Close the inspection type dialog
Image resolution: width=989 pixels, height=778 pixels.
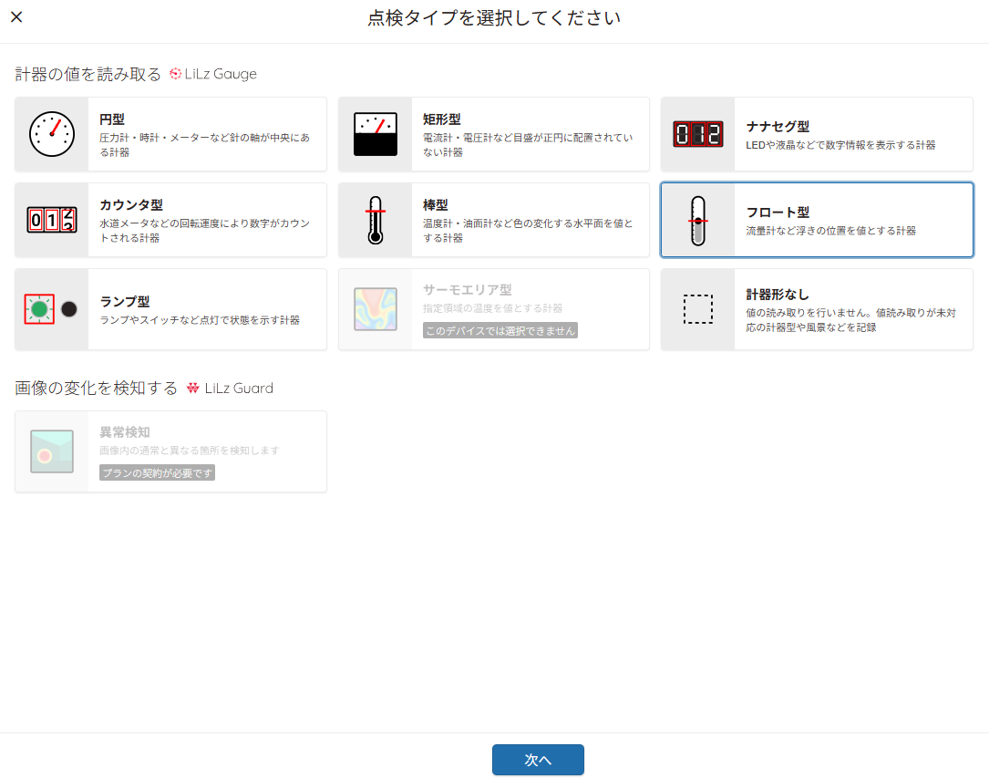15,16
